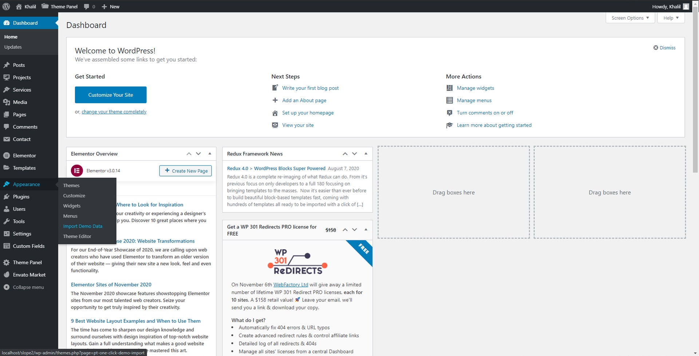Move Redux Framework News widget down

point(355,154)
